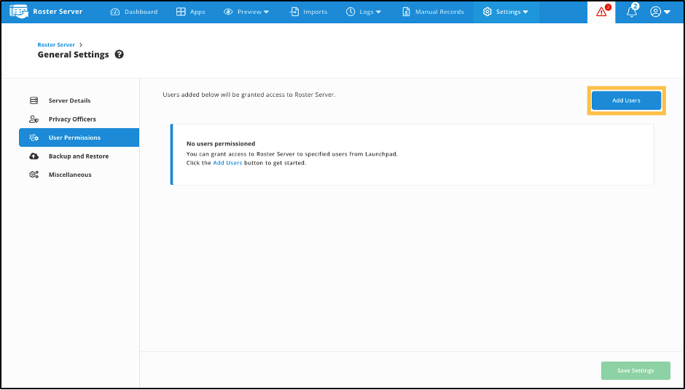Click the Add Users button
The width and height of the screenshot is (685, 390).
coord(626,100)
